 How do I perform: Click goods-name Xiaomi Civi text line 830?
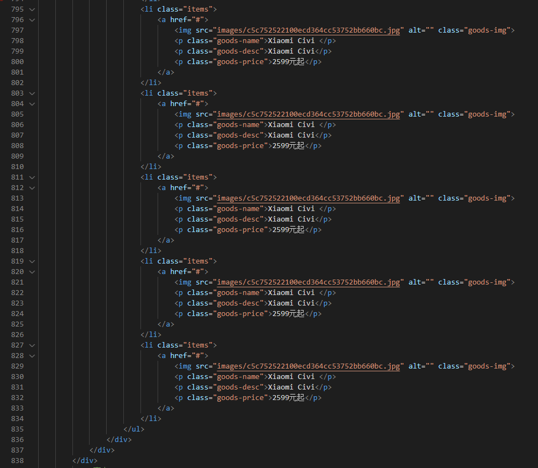291,377
